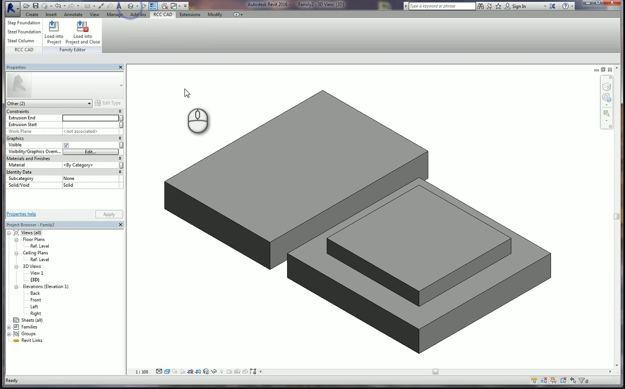Open the Sign In dropdown arrow
625x389 pixels.
(x=545, y=6)
